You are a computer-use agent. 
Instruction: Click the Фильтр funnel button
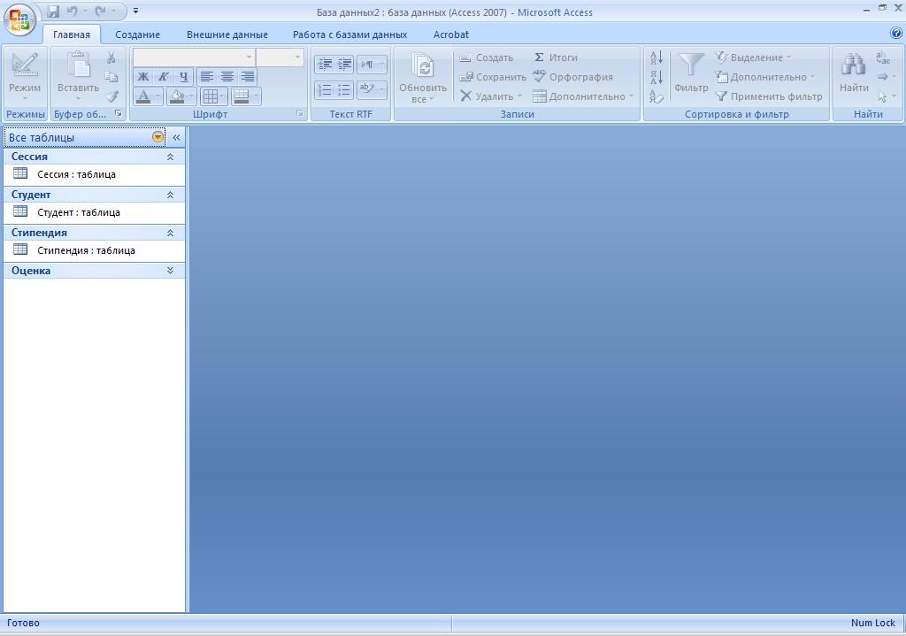click(691, 73)
